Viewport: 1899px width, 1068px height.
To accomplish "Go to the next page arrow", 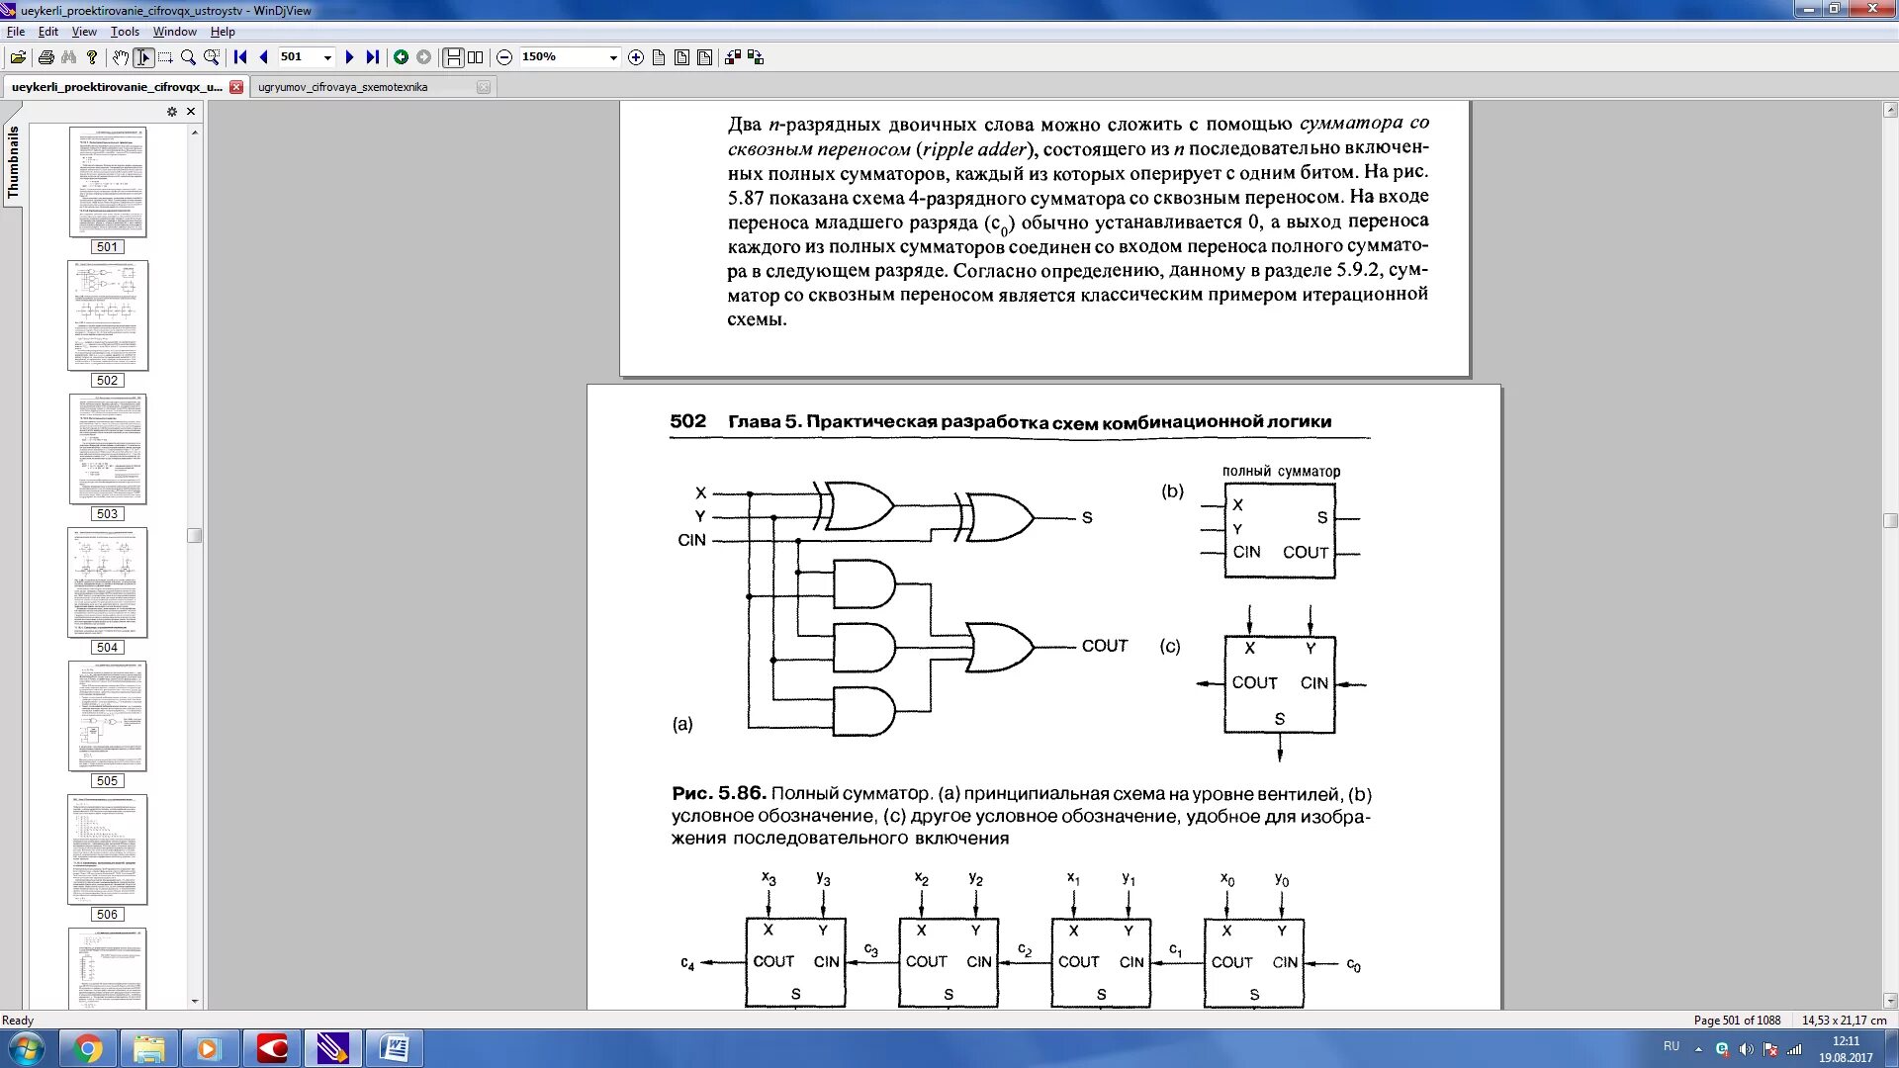I will pyautogui.click(x=349, y=57).
